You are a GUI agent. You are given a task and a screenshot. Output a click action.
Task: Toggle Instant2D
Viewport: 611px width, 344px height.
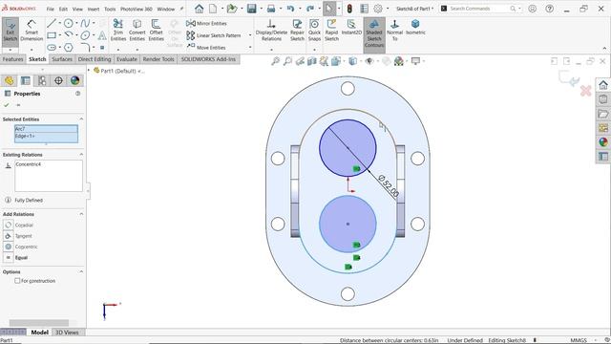351,28
